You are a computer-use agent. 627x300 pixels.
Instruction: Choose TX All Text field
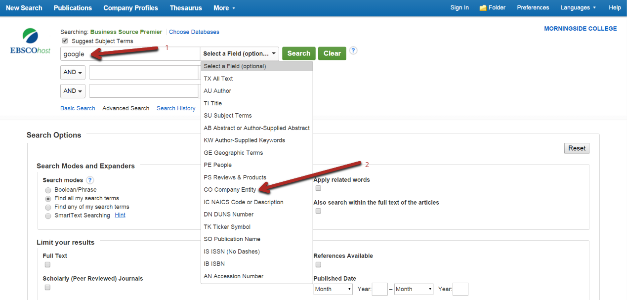tap(257, 79)
